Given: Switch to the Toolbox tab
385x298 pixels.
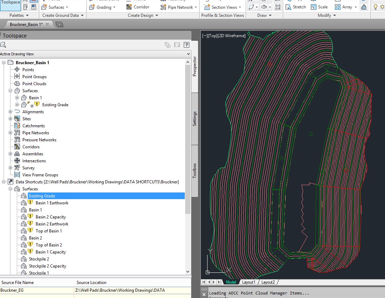Looking at the screenshot, I should pos(195,171).
